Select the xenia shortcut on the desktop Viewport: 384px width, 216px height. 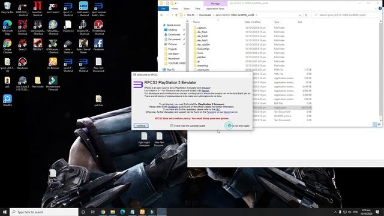coord(68,46)
